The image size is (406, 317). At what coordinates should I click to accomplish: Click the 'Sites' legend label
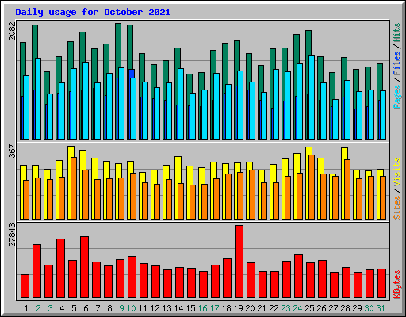pyautogui.click(x=397, y=208)
